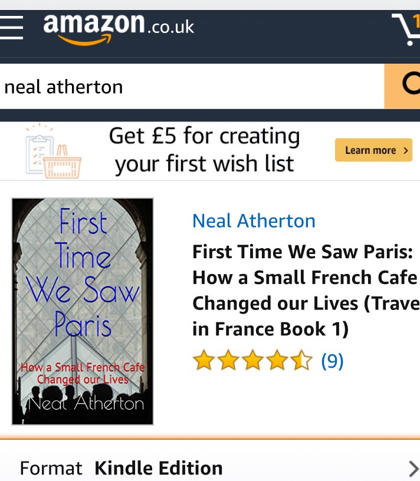Tap the first gold star in rating
The height and width of the screenshot is (481, 420).
[x=204, y=360]
